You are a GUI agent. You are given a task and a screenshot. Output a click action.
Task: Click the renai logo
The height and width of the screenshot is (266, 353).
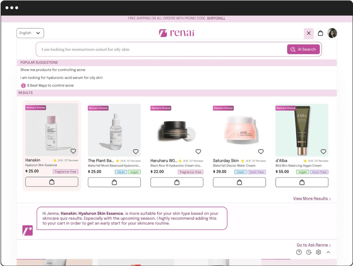176,33
